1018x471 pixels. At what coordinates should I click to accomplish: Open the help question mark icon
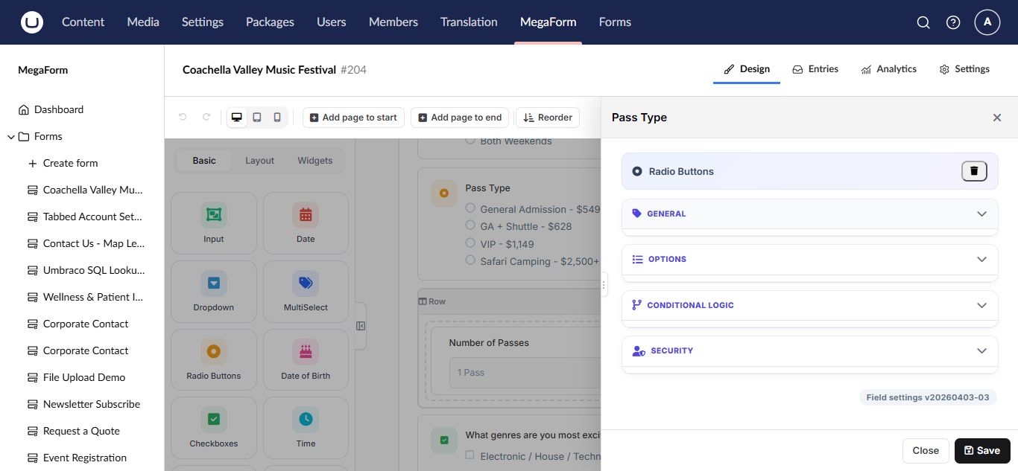[x=953, y=22]
